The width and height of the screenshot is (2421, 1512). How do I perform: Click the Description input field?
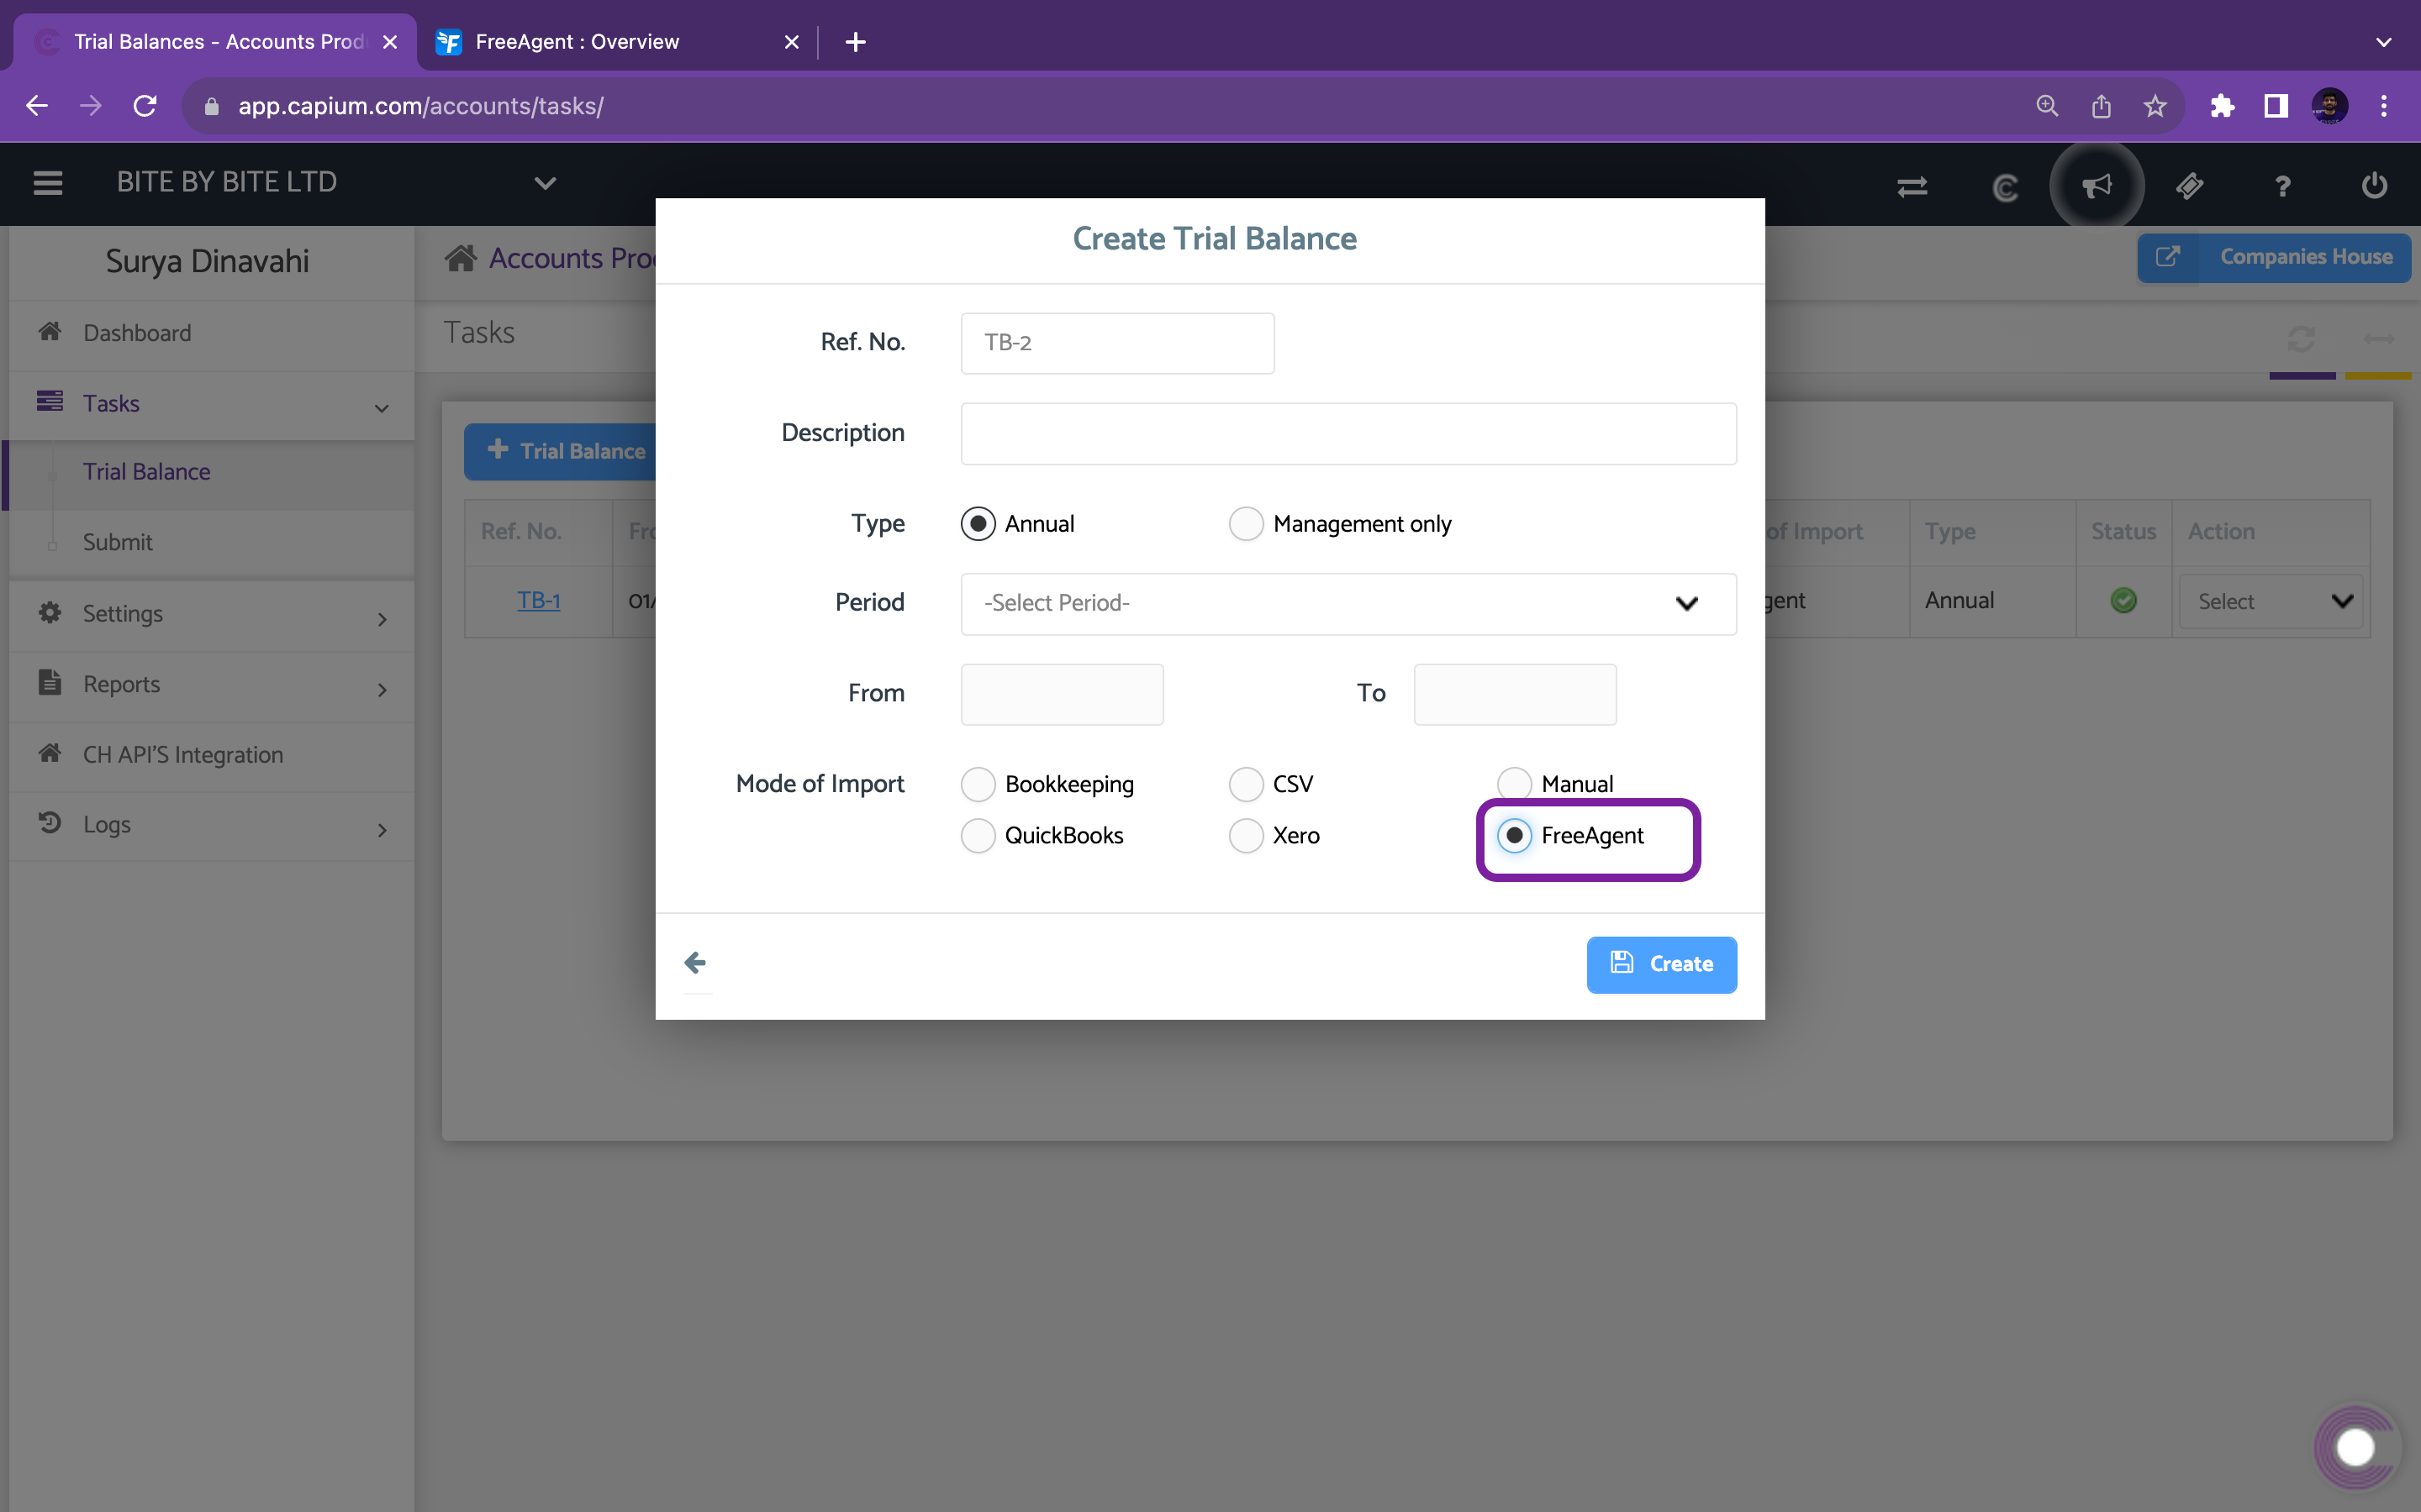click(1348, 433)
